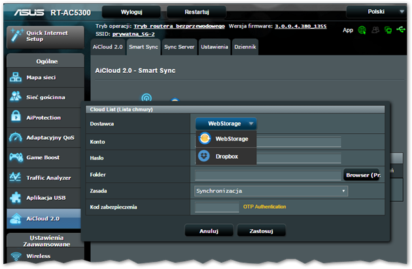The width and height of the screenshot is (412, 269).
Task: Click the Traffic Analyzer chart icon
Action: tap(15, 177)
